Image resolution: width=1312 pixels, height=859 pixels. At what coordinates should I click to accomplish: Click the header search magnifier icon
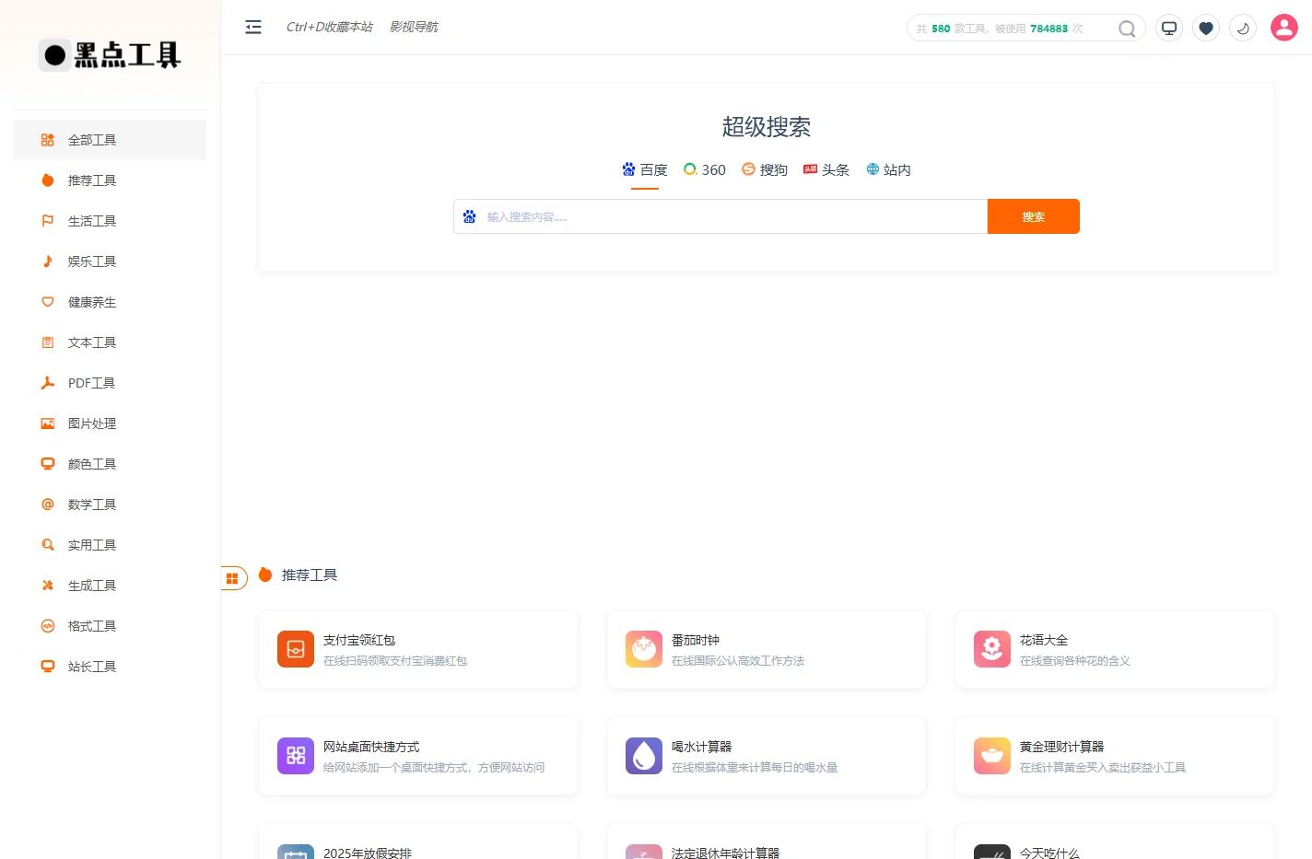pyautogui.click(x=1127, y=29)
